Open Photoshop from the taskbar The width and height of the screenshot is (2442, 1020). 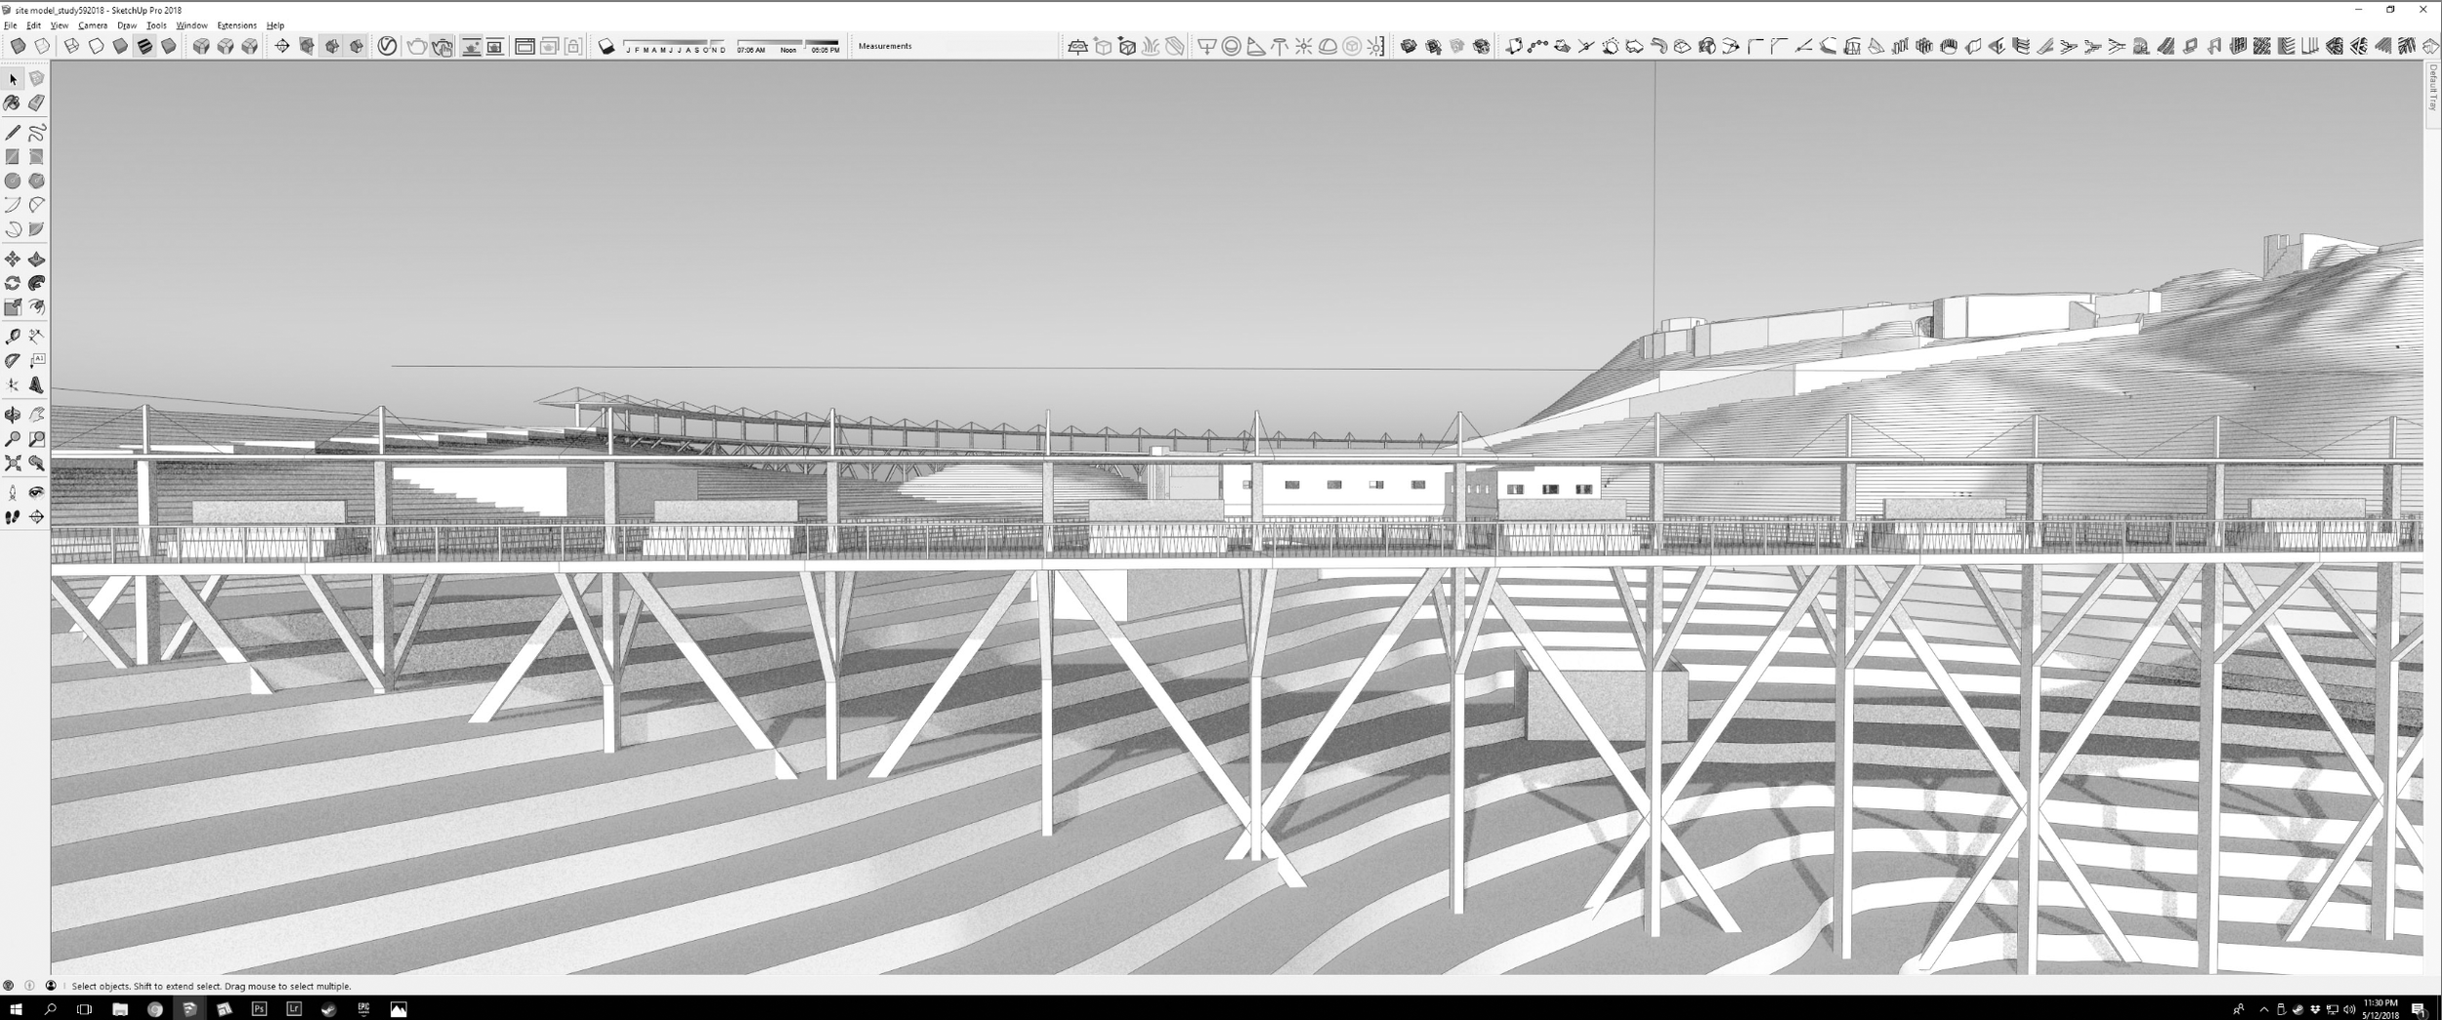tap(259, 1009)
